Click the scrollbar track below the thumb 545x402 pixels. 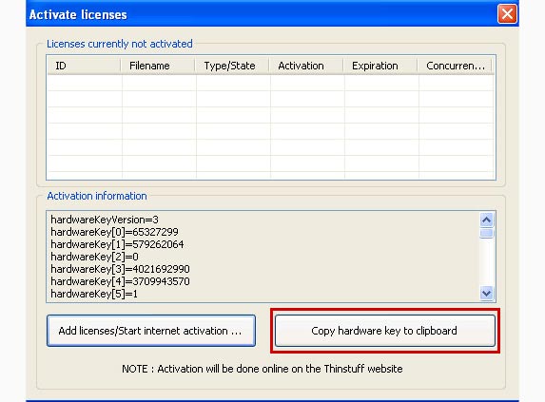[486, 262]
